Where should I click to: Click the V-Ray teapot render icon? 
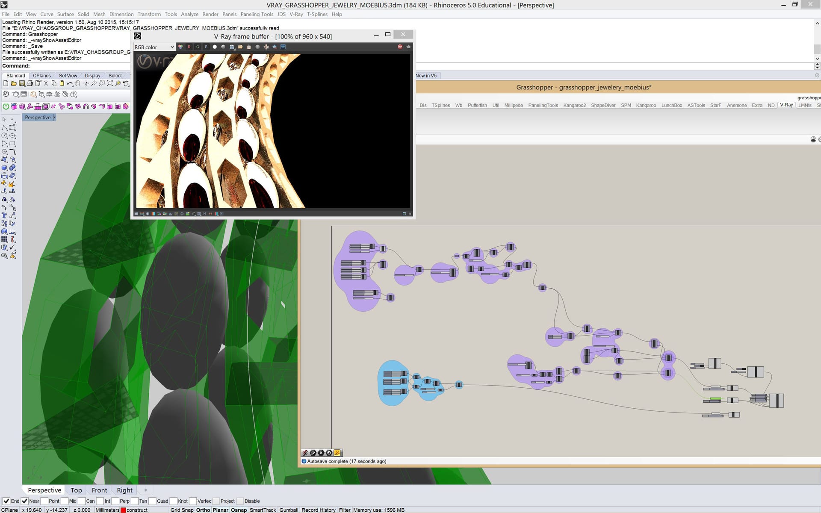coord(16,94)
